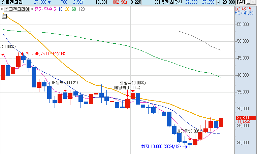257x154 pixels.
Task: Click the 20,000 price axis label
Action: tap(243, 143)
